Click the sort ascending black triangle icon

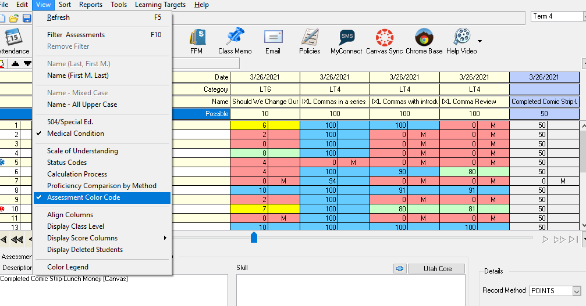[x=15, y=64]
